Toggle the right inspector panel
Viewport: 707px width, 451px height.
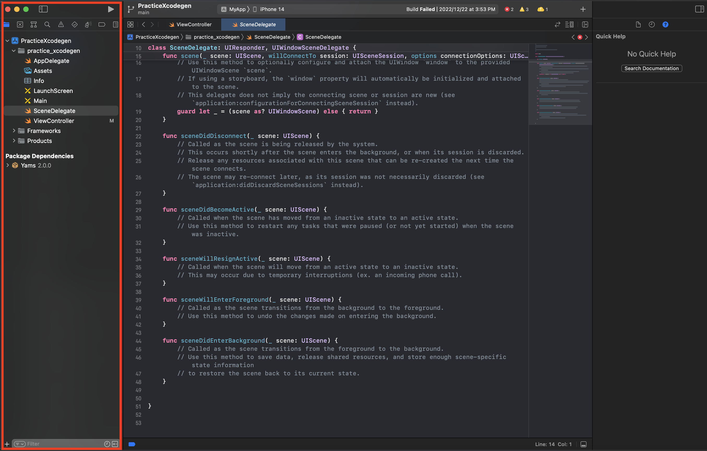pos(699,9)
